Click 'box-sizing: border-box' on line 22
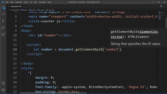Screen dimensions: 167x94 pos(57,92)
